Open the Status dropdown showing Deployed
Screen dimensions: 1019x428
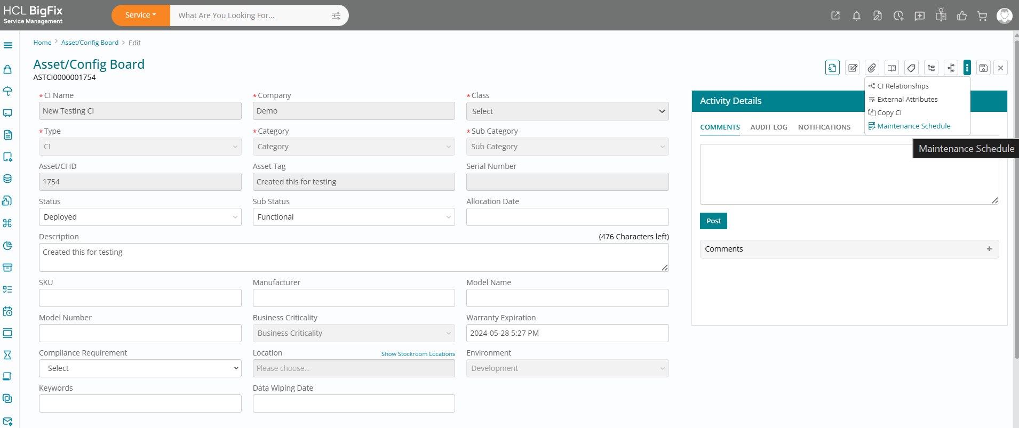pyautogui.click(x=140, y=217)
